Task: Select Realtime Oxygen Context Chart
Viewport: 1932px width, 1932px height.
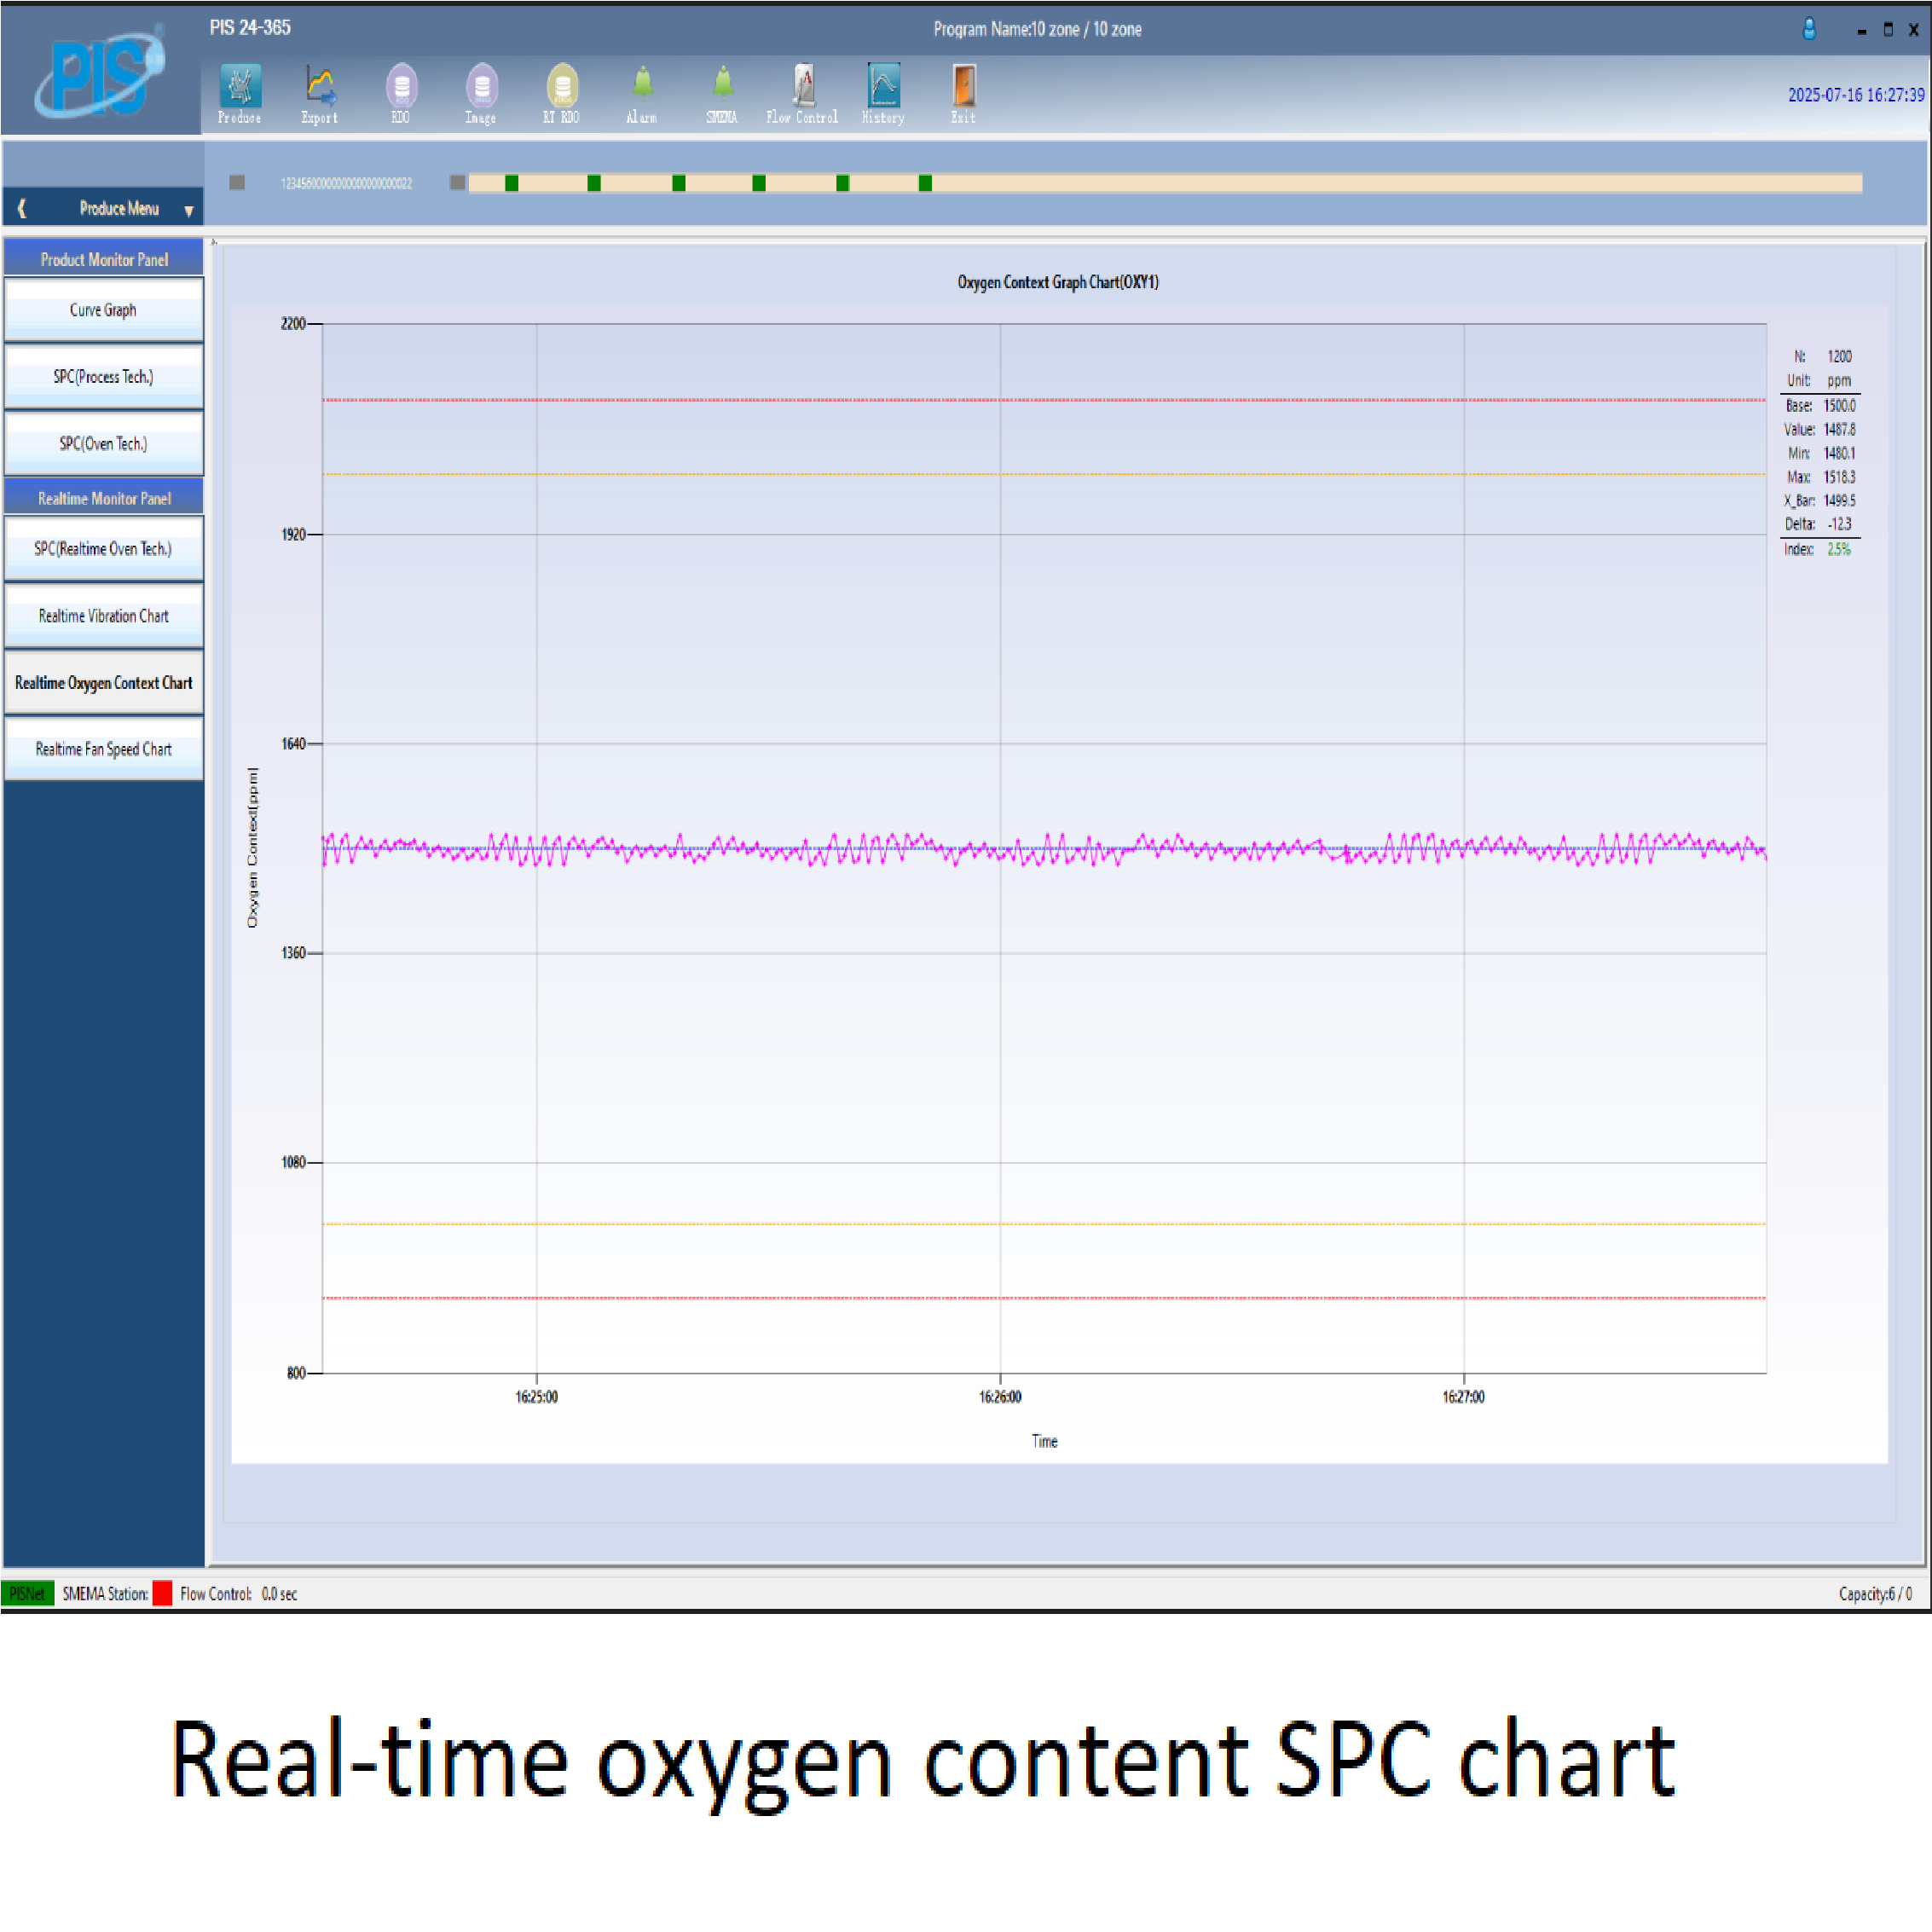Action: click(104, 683)
